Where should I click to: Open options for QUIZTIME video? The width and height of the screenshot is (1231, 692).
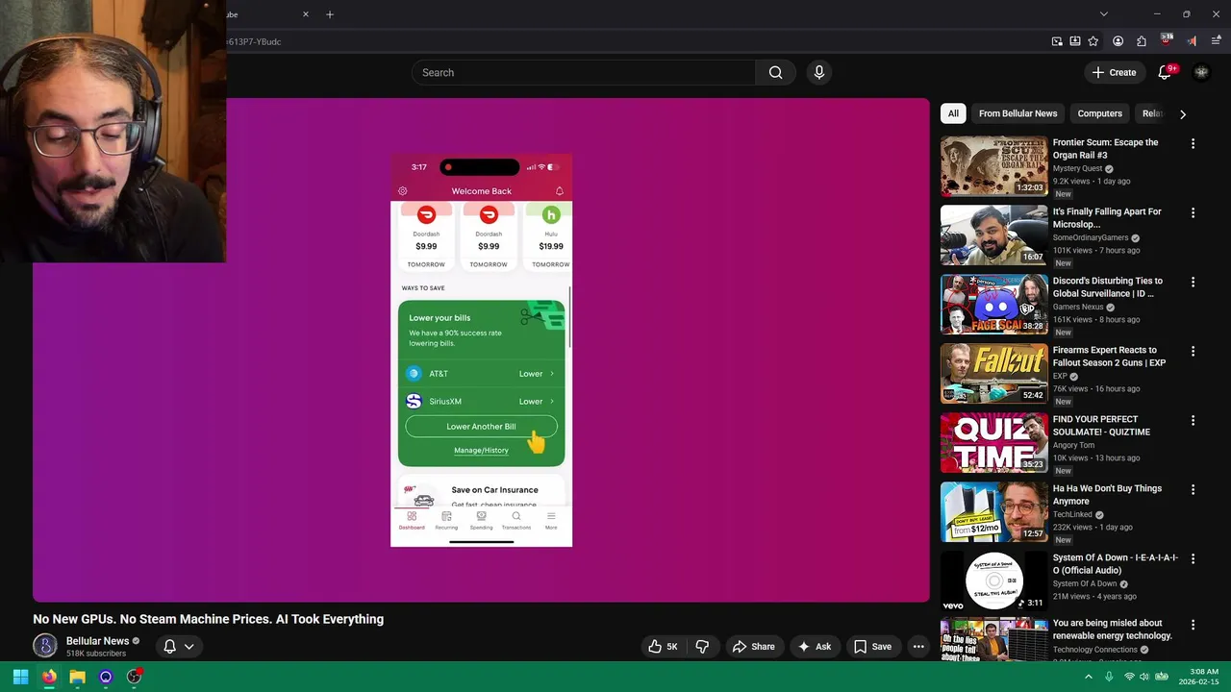coord(1193,420)
